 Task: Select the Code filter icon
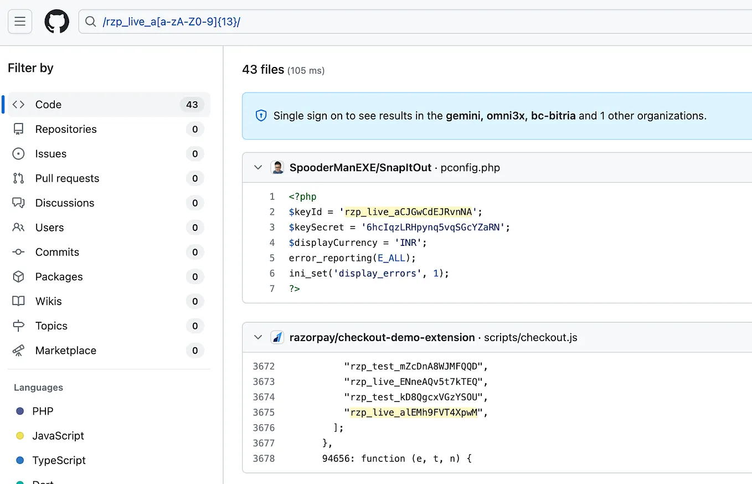(x=17, y=104)
